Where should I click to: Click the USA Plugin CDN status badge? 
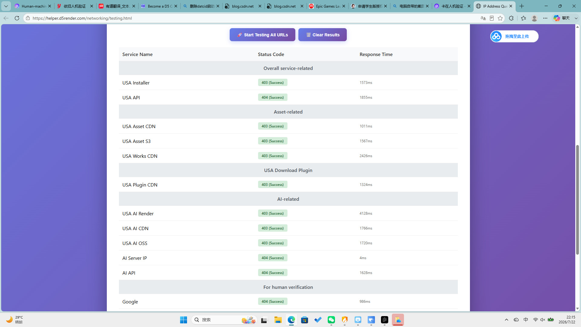273,185
